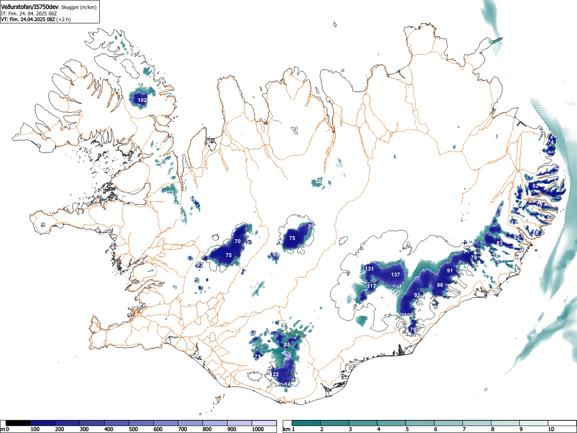Click the 24 visibility value
Viewport: 577px width, 433px height.
(495, 256)
